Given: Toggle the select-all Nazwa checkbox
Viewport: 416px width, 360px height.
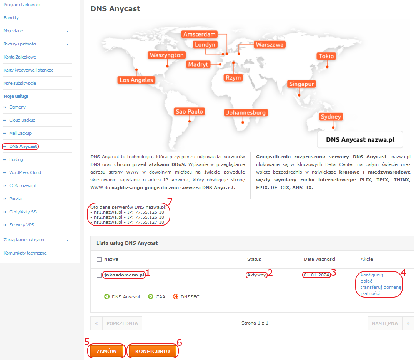Looking at the screenshot, I should [99, 259].
